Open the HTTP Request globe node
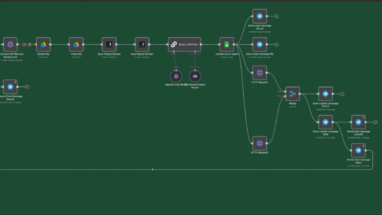 pos(260,73)
